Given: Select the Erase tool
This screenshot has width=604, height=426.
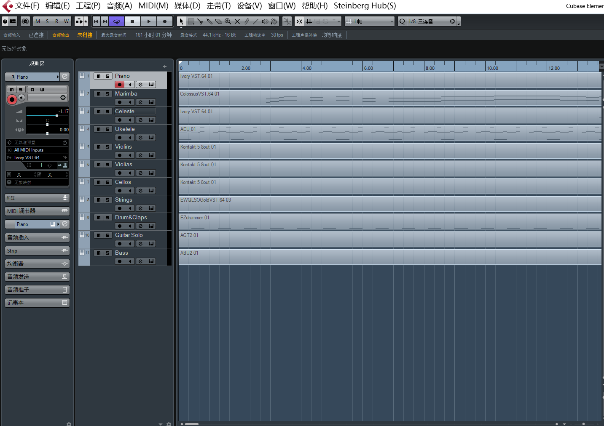Looking at the screenshot, I should 219,21.
